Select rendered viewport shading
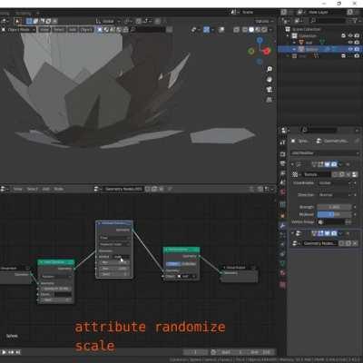The height and width of the screenshot is (363, 363). click(x=264, y=30)
